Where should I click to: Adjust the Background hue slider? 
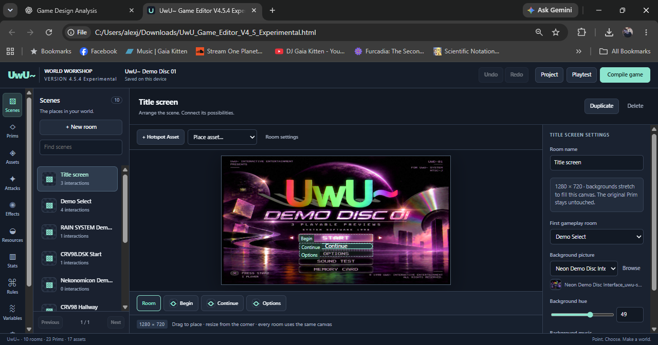(582, 315)
